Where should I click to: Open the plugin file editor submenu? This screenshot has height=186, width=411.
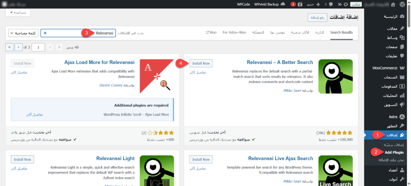[x=391, y=160]
